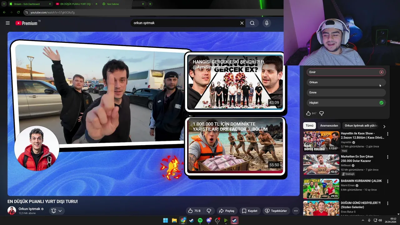Open Spotify from the taskbar

coord(200,220)
